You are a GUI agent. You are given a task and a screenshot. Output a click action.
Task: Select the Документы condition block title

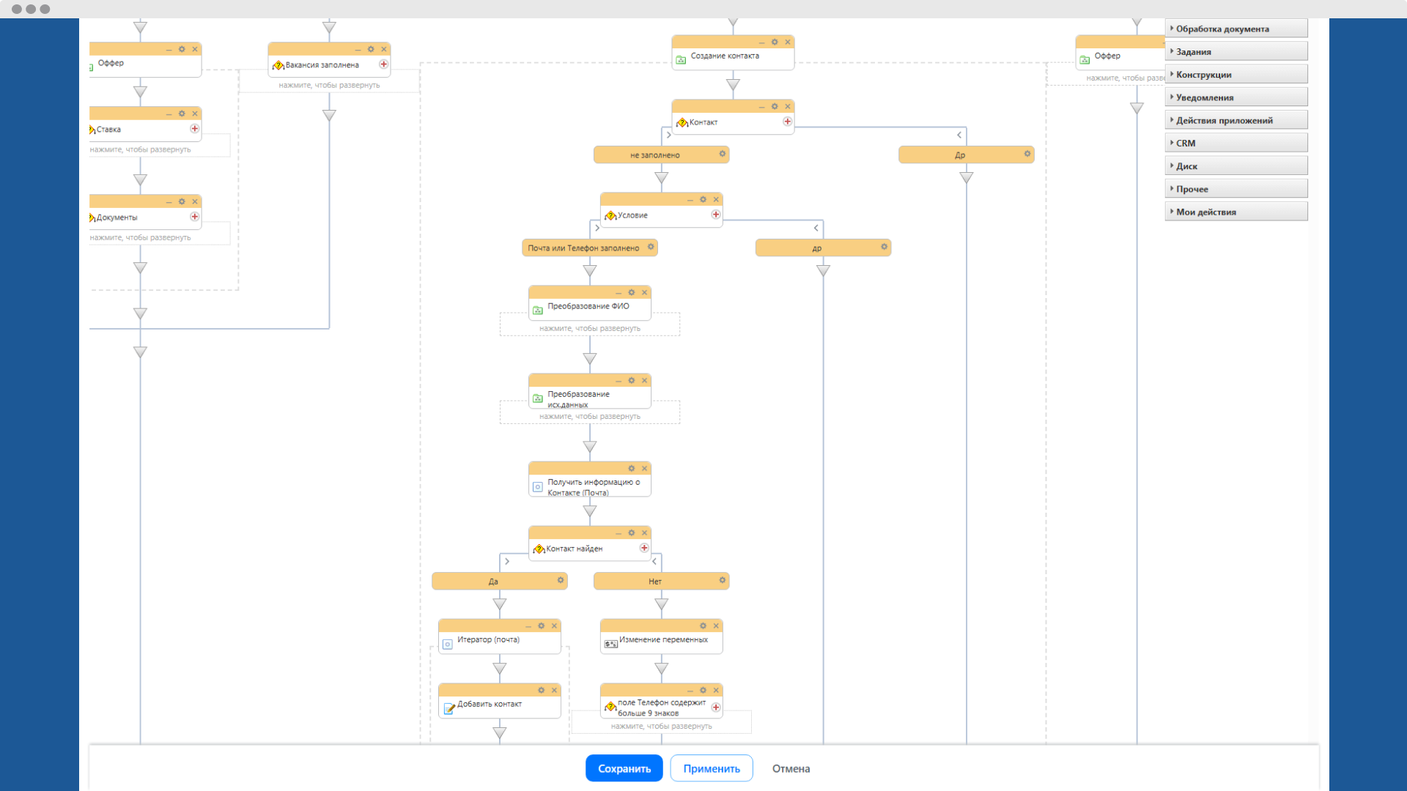pos(117,218)
